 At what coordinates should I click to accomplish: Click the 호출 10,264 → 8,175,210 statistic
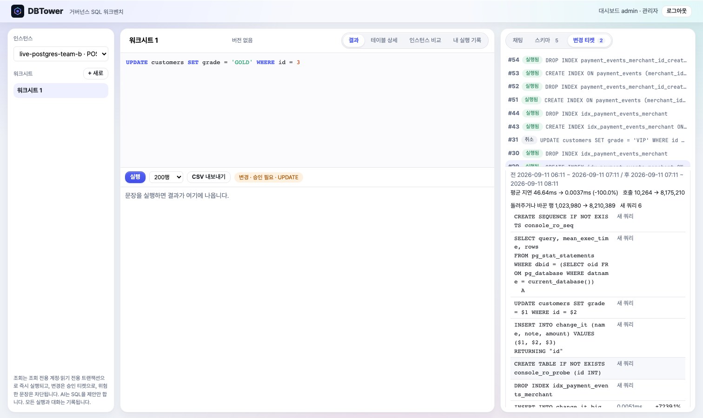[x=654, y=193]
